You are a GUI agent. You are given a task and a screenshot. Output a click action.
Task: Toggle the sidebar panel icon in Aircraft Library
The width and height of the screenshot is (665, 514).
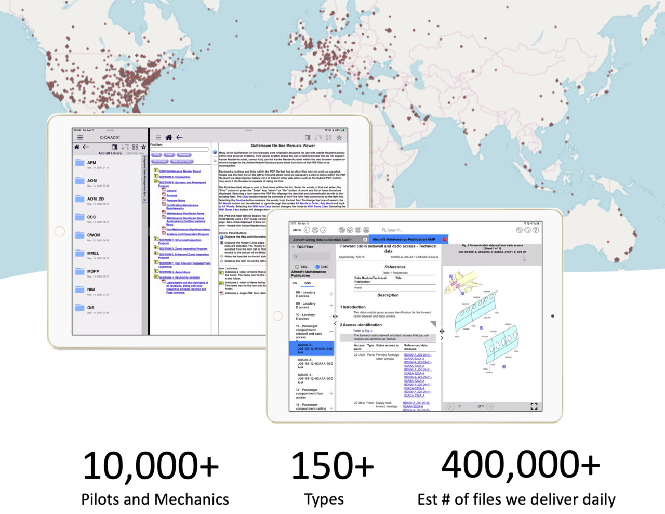click(115, 147)
